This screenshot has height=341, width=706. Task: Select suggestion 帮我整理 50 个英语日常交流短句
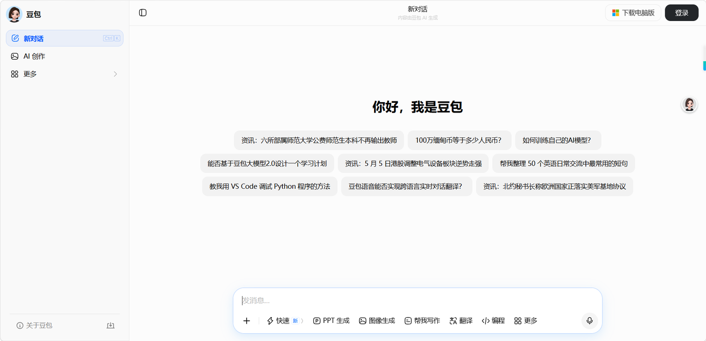coord(564,163)
